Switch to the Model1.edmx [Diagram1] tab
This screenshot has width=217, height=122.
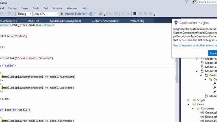tap(65, 21)
